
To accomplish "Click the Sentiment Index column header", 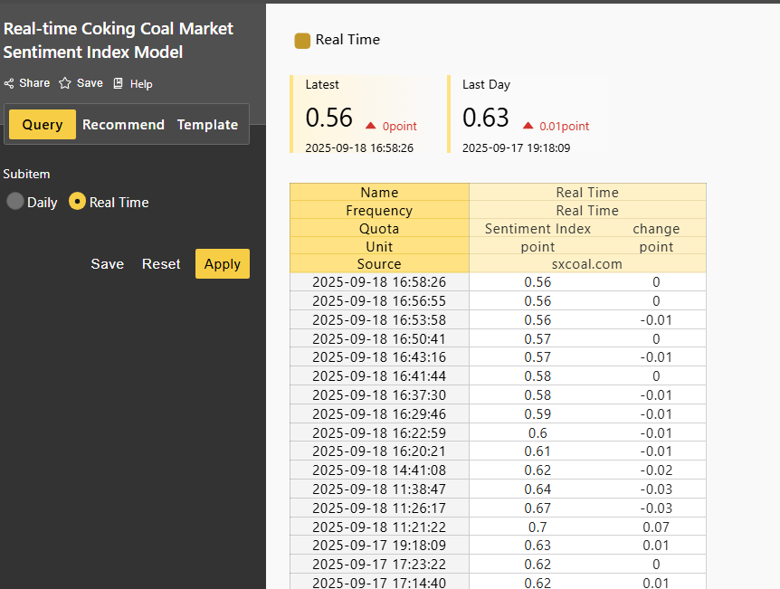I will (537, 229).
